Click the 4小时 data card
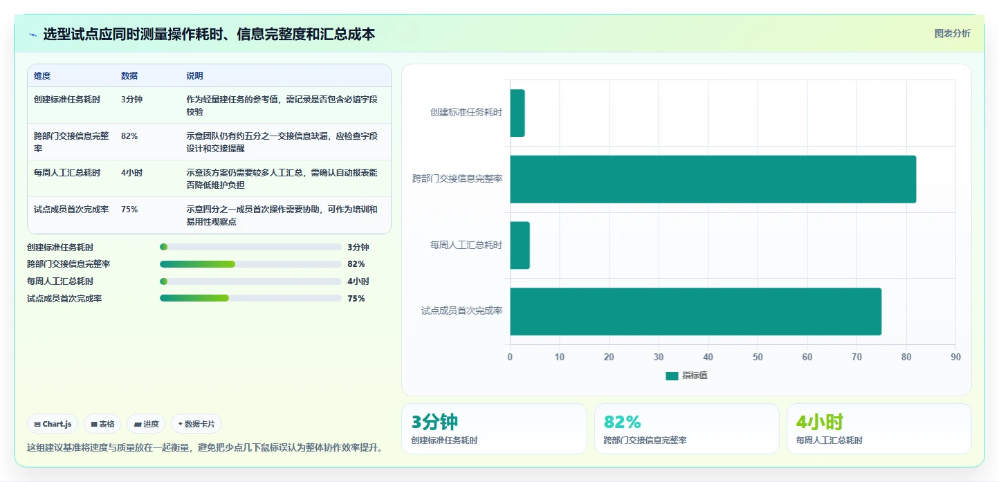The width and height of the screenshot is (999, 482). pyautogui.click(x=879, y=429)
